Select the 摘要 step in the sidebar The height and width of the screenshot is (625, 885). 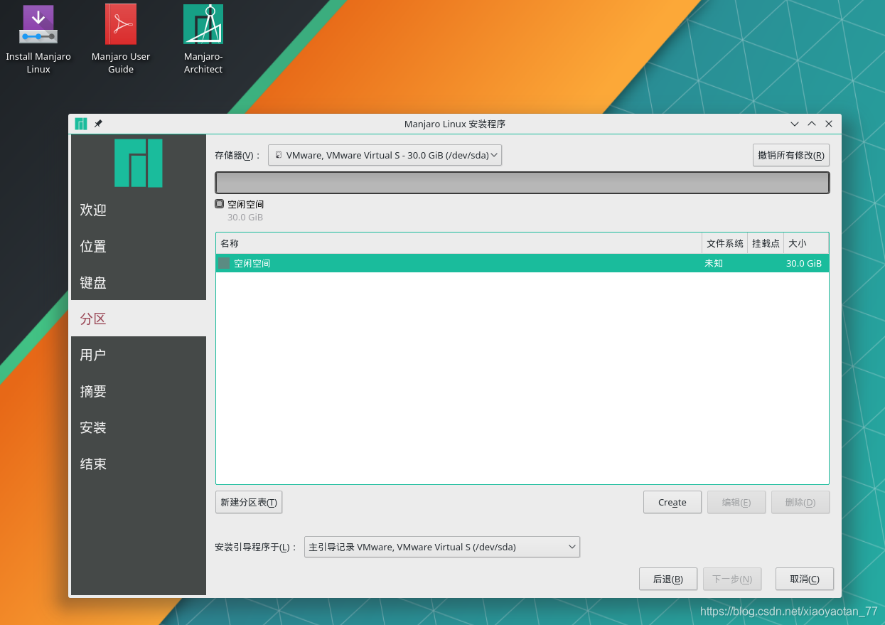tap(139, 391)
